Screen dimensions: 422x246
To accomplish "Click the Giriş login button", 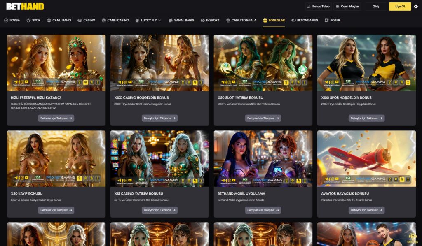I will point(376,7).
